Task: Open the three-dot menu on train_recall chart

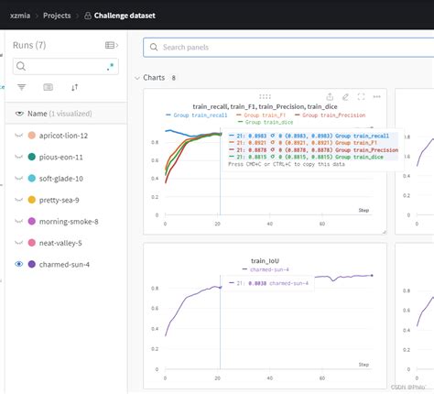Action: coord(377,97)
